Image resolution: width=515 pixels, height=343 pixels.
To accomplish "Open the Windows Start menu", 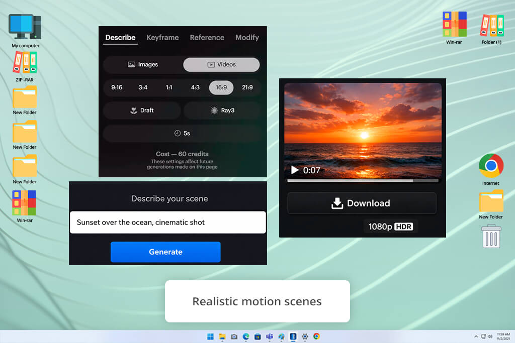I will 210,336.
